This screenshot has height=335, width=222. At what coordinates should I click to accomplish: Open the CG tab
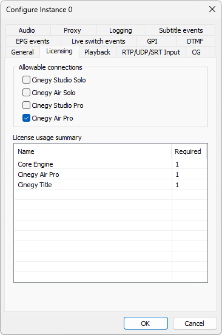click(x=200, y=52)
